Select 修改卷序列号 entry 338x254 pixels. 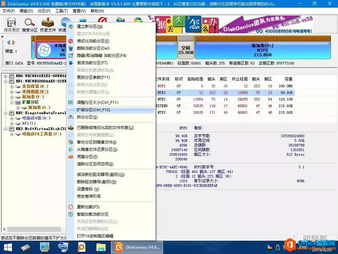[x=89, y=196]
